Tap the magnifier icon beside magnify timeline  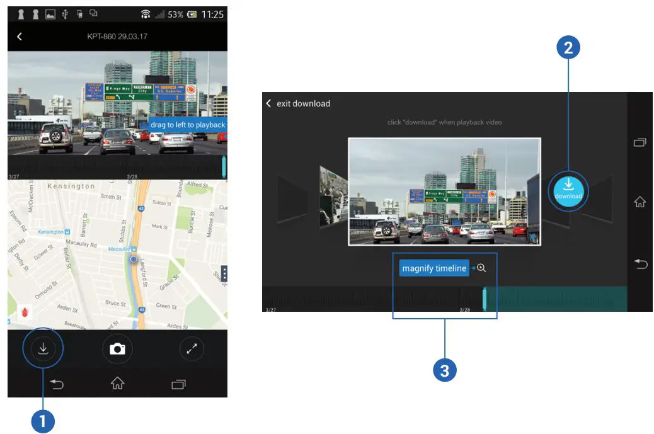[x=480, y=268]
